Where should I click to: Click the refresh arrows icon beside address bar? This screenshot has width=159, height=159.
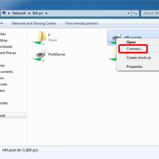coord(135,13)
